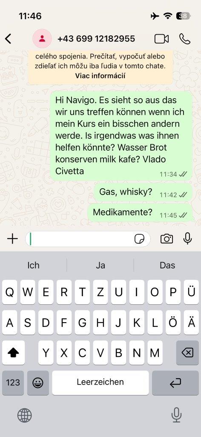Open attachments with the plus icon
The height and width of the screenshot is (437, 201).
(12, 239)
